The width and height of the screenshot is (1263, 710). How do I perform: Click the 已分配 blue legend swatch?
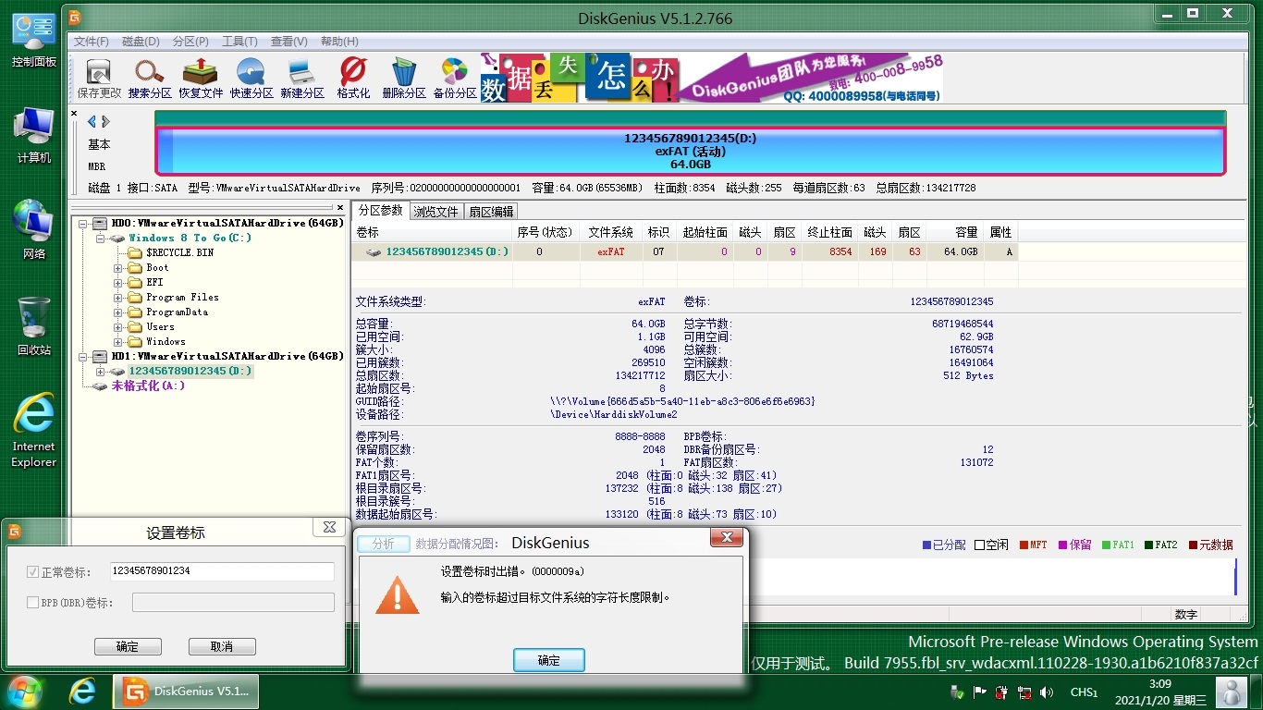(926, 545)
